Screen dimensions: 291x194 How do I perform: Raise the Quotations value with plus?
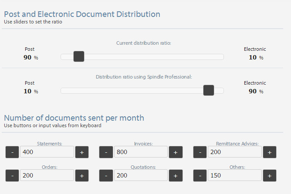[x=176, y=175]
